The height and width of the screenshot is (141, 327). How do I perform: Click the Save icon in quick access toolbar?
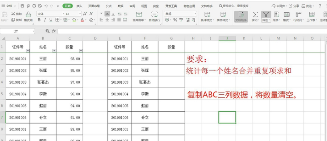pos(22,6)
